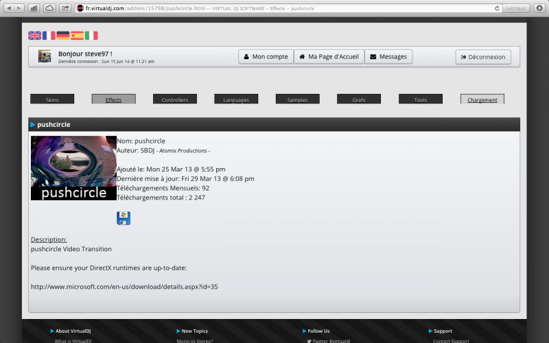Screen dimensions: 549x343
Task: Click the Microsoft DirectX download URL text
Action: [124, 287]
